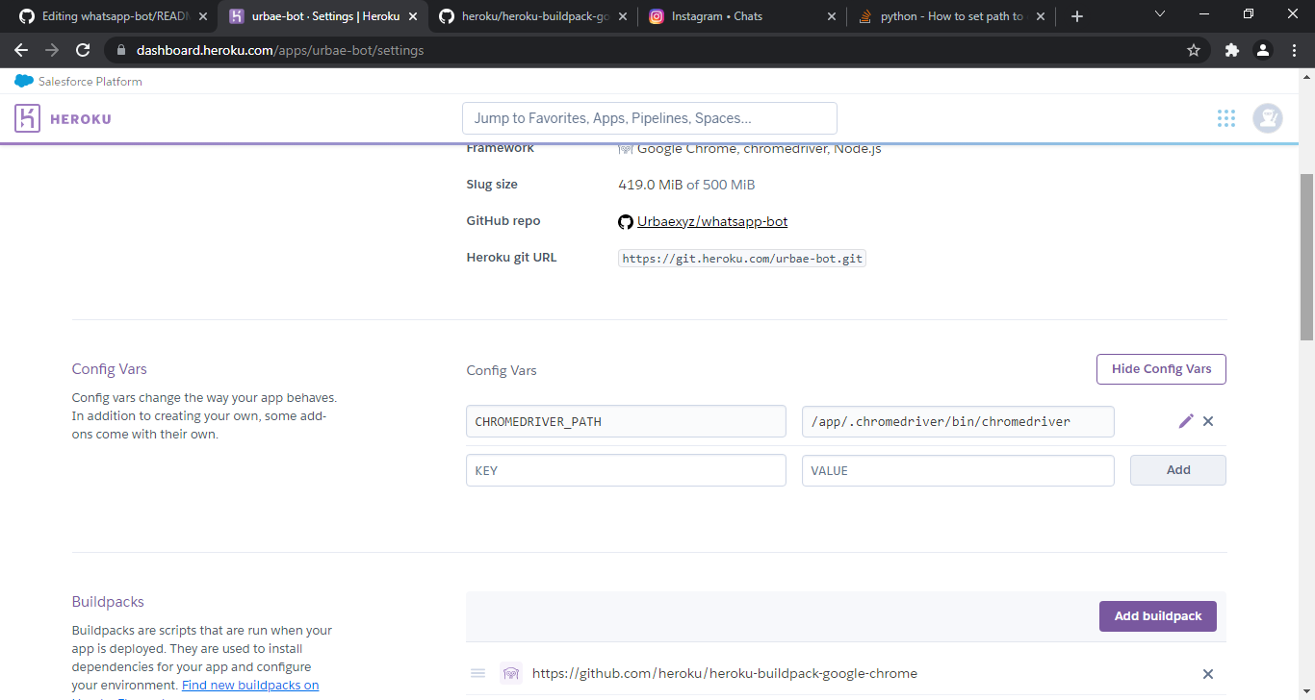Click Add buildpack button
Viewport: 1315px width, 700px height.
(x=1157, y=616)
